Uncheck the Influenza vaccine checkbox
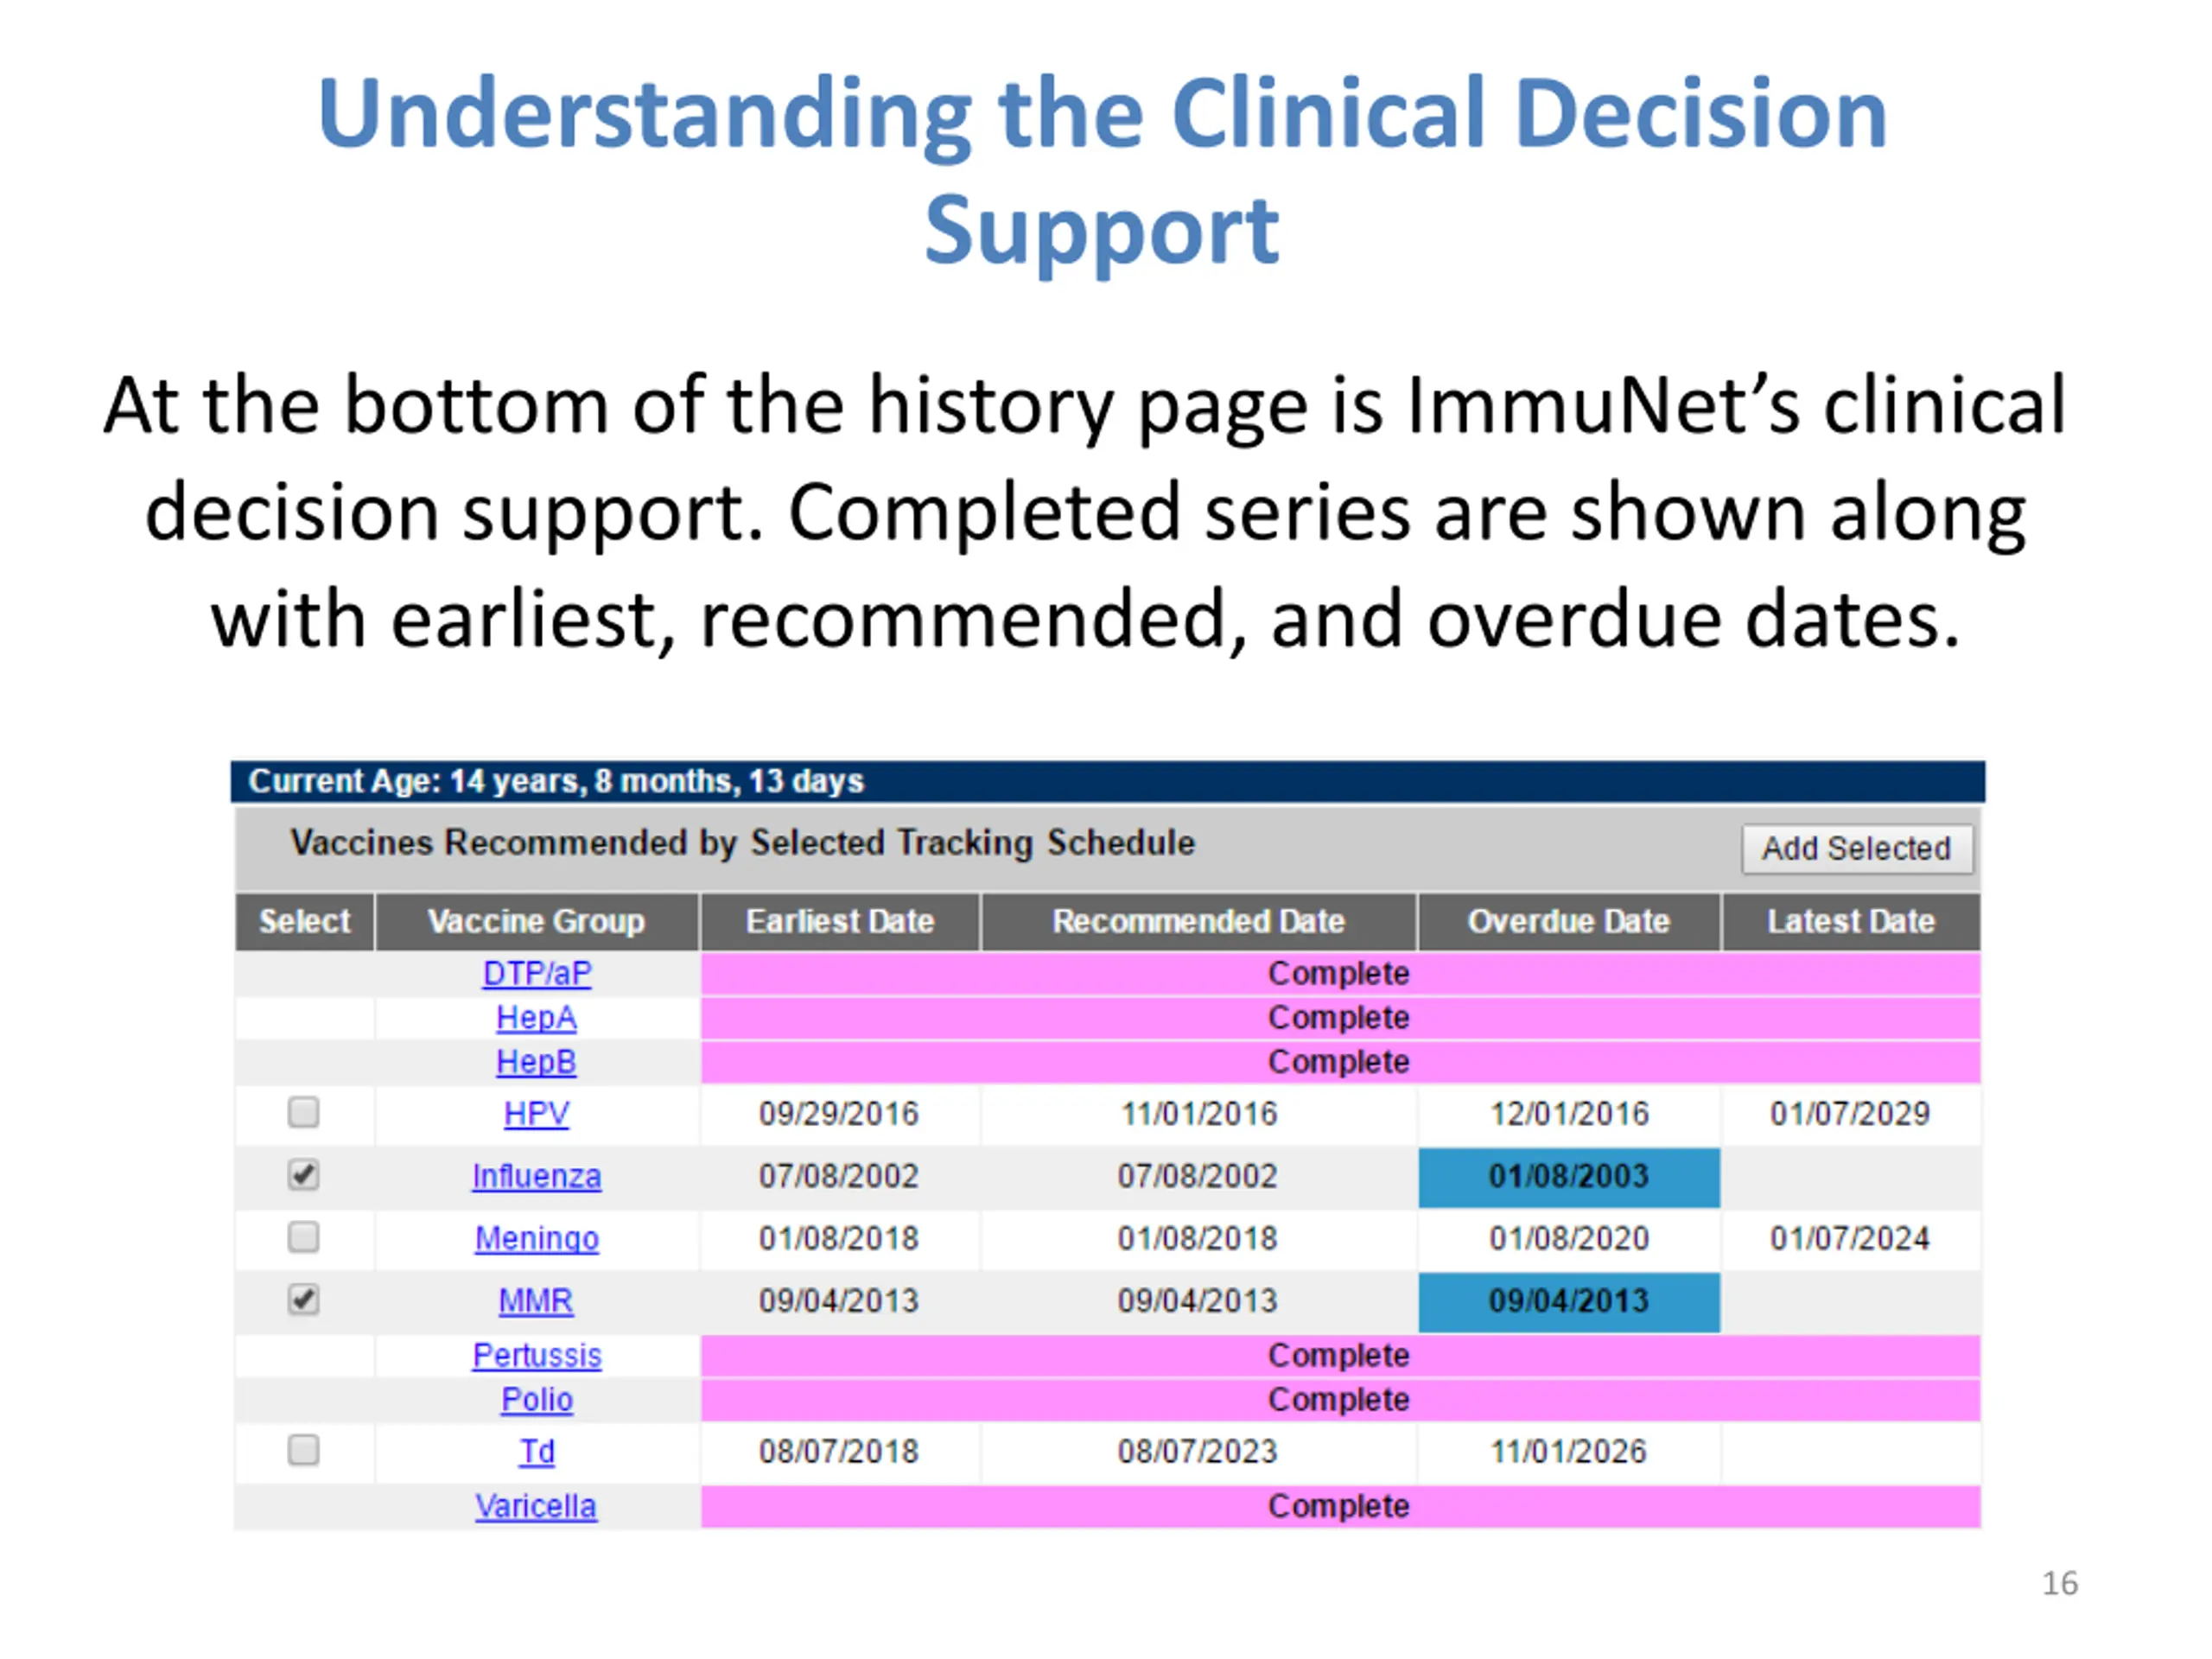Image resolution: width=2212 pixels, height=1659 pixels. point(303,1174)
